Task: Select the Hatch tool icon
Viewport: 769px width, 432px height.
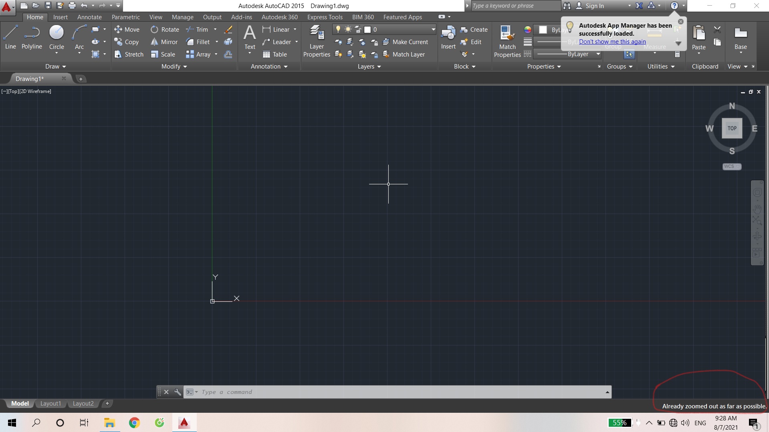Action: pos(95,55)
